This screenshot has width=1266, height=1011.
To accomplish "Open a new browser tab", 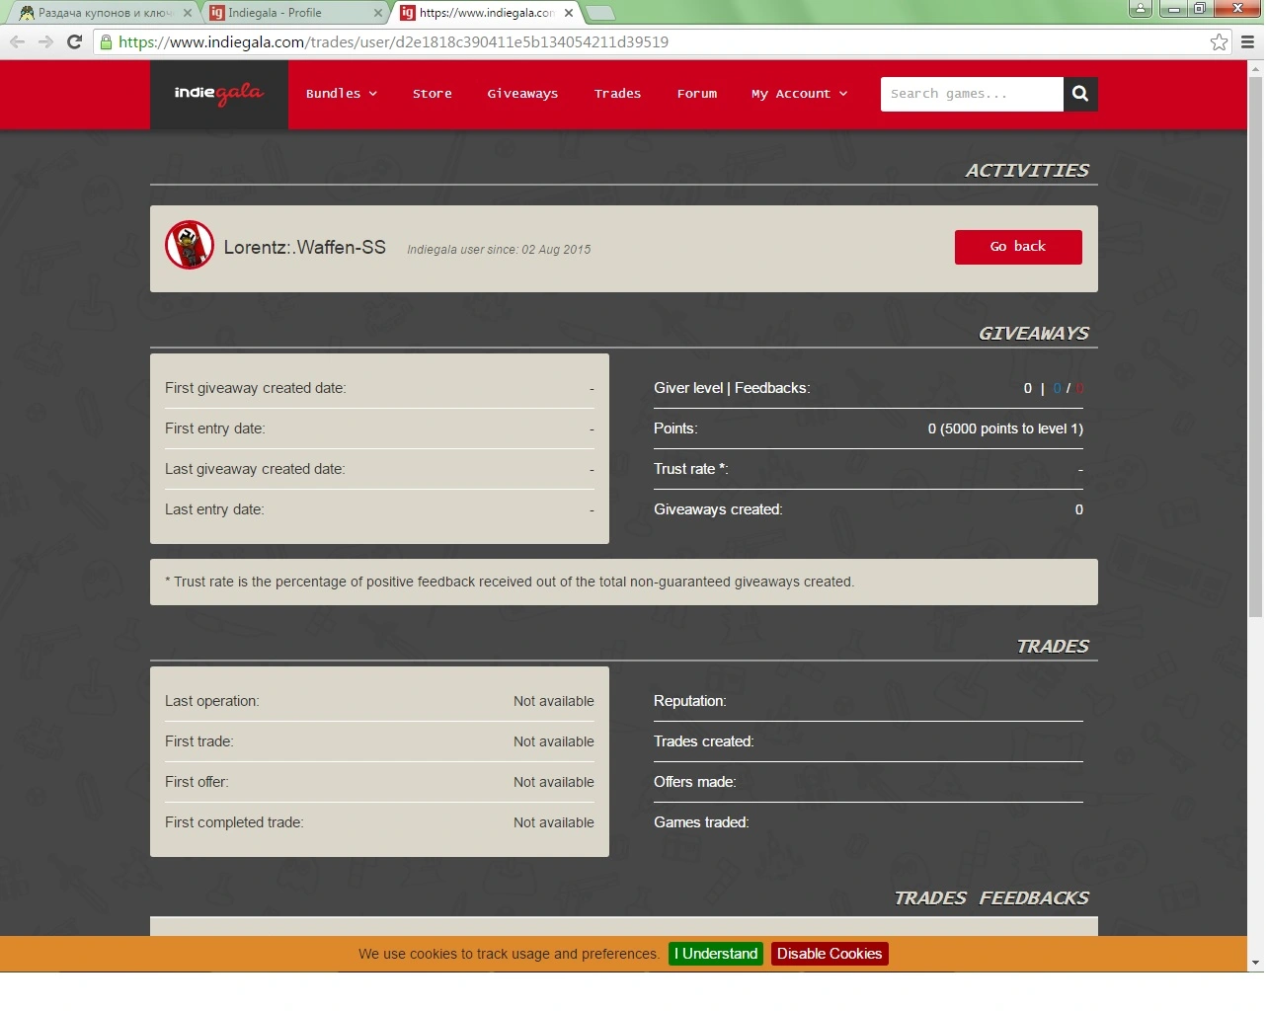I will tap(599, 13).
